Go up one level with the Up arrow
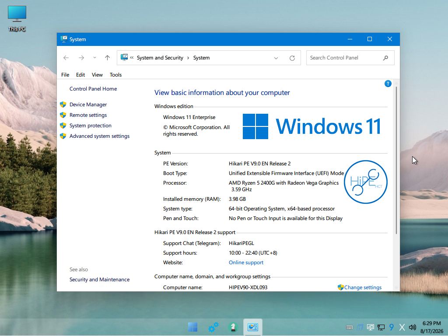The height and width of the screenshot is (336, 448). pyautogui.click(x=108, y=58)
